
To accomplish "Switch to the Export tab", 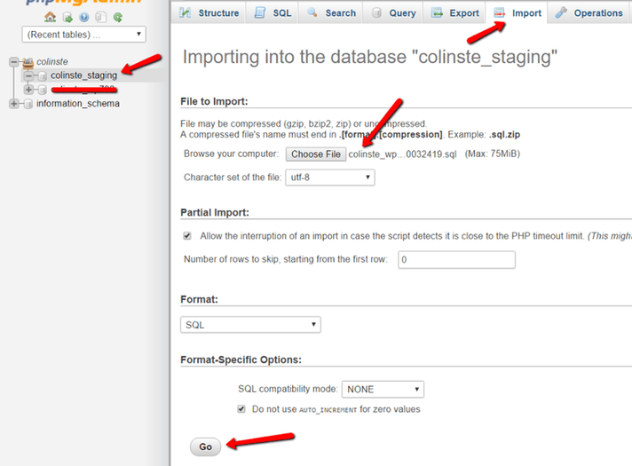I will 455,13.
